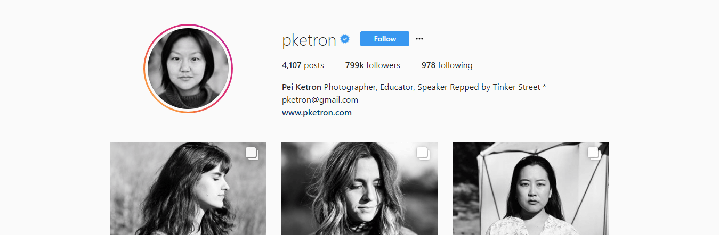
Task: Open the third post of a woman facing the camera
Action: pos(530,188)
